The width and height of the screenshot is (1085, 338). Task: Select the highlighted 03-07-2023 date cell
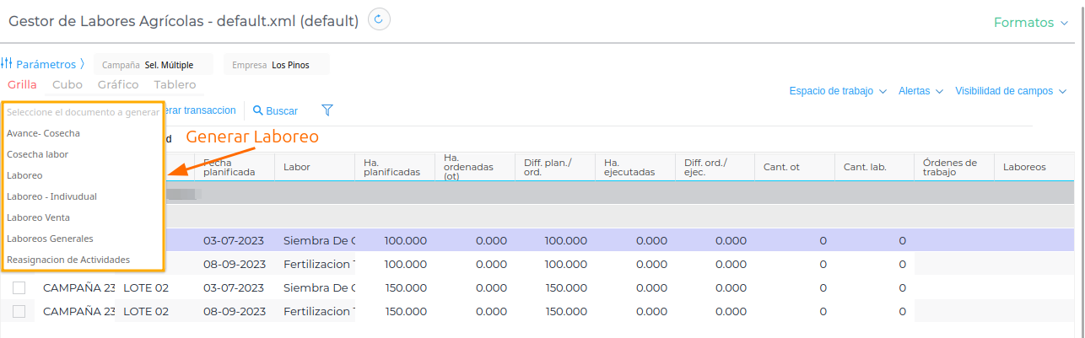(x=235, y=240)
